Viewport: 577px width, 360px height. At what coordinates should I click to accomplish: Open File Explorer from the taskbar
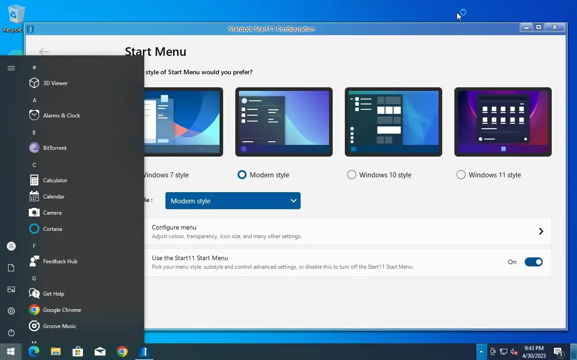tap(55, 351)
